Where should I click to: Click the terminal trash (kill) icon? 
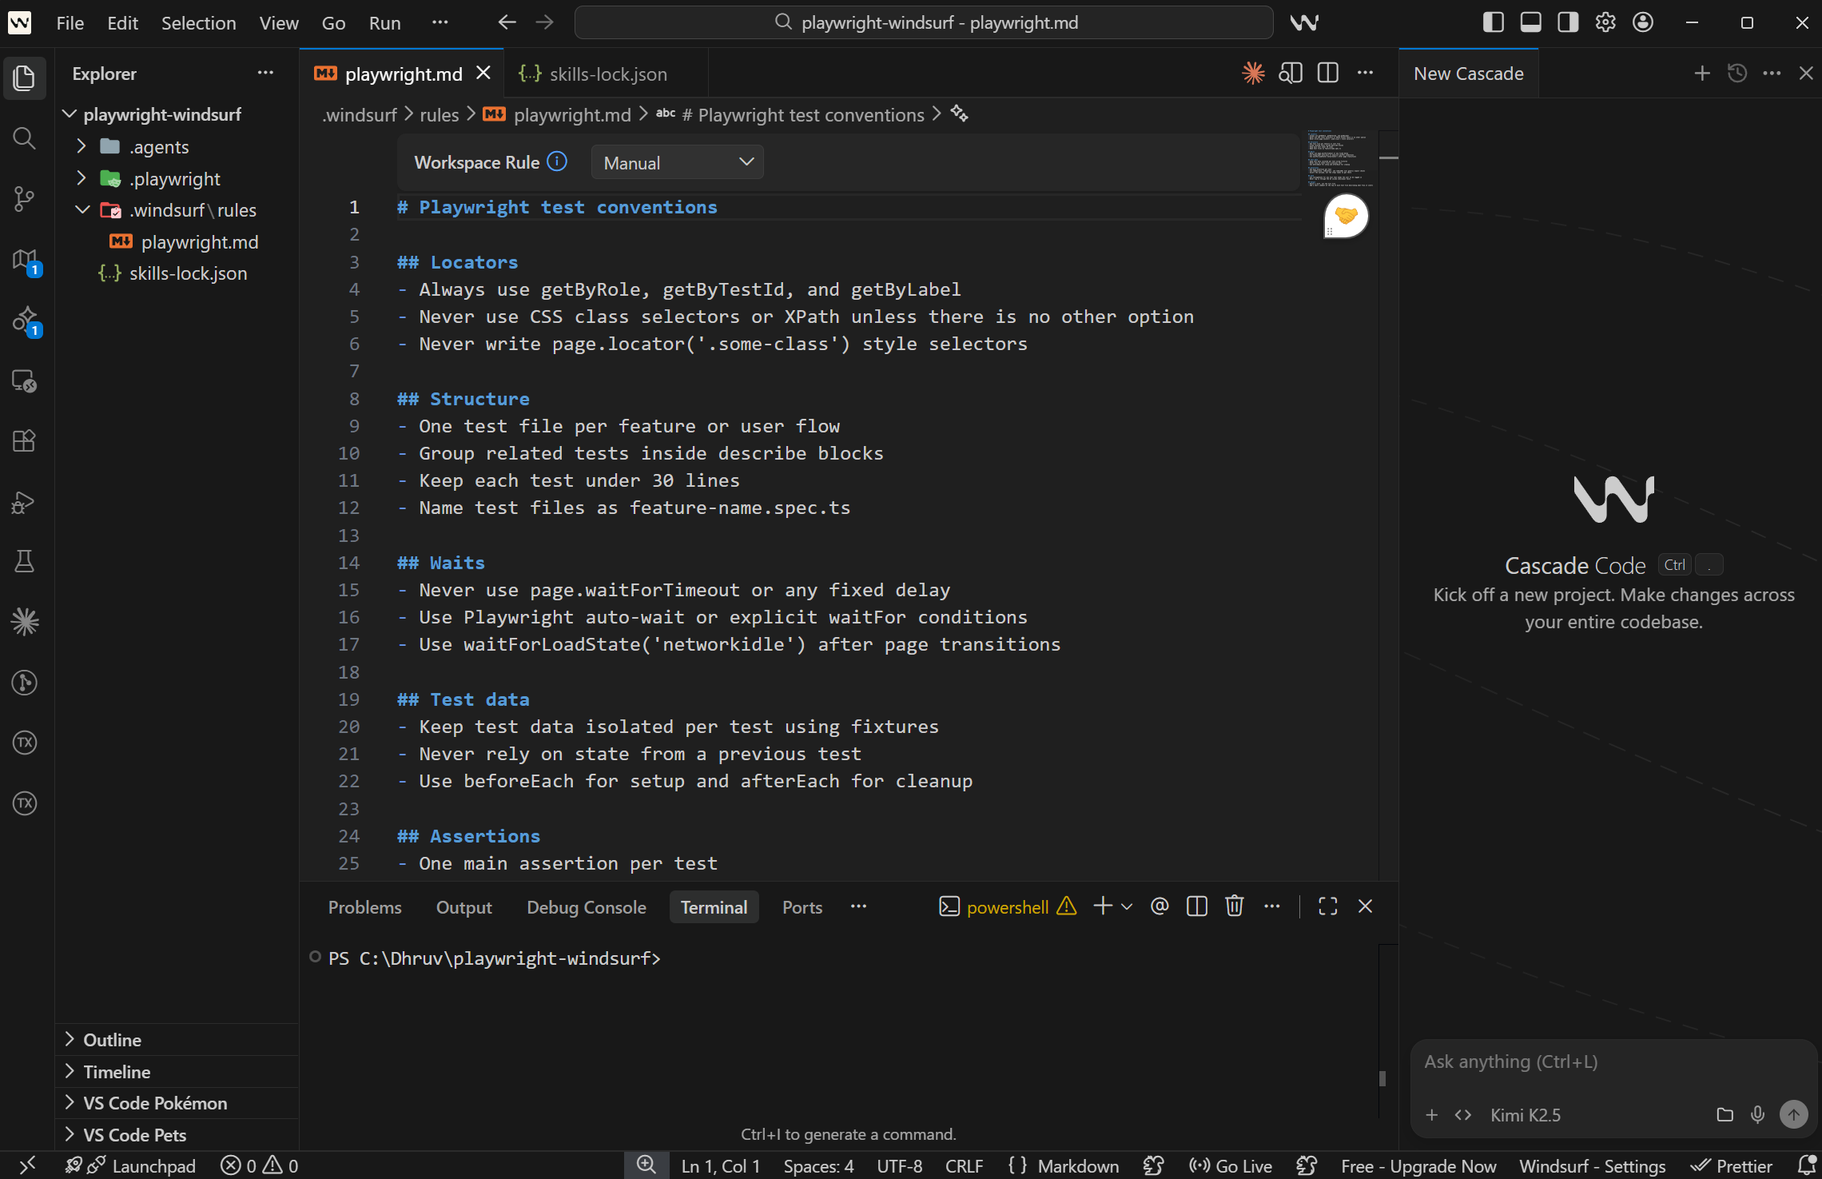click(x=1234, y=906)
